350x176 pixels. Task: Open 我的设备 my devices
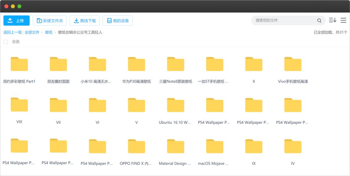[118, 20]
